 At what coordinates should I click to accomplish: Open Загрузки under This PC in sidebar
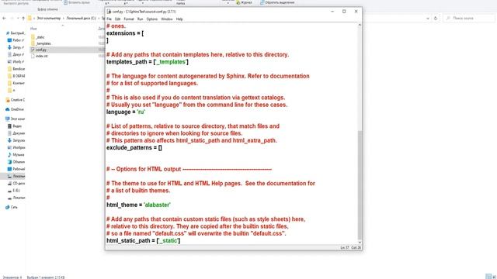point(16,140)
